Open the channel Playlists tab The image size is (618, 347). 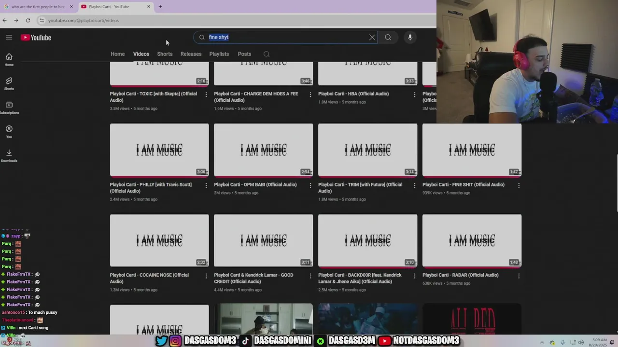pos(219,54)
